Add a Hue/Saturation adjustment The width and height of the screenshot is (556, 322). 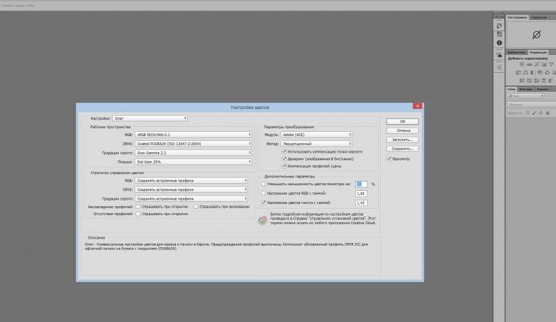(518, 73)
